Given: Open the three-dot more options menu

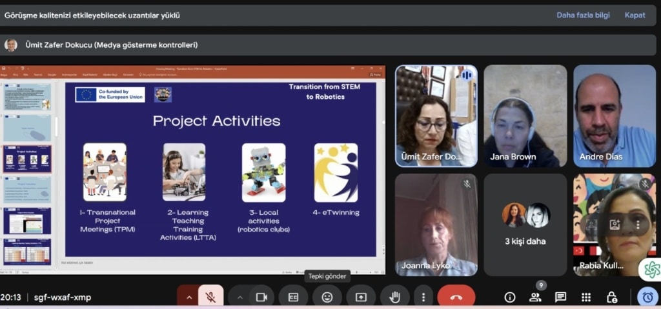Looking at the screenshot, I should point(423,297).
